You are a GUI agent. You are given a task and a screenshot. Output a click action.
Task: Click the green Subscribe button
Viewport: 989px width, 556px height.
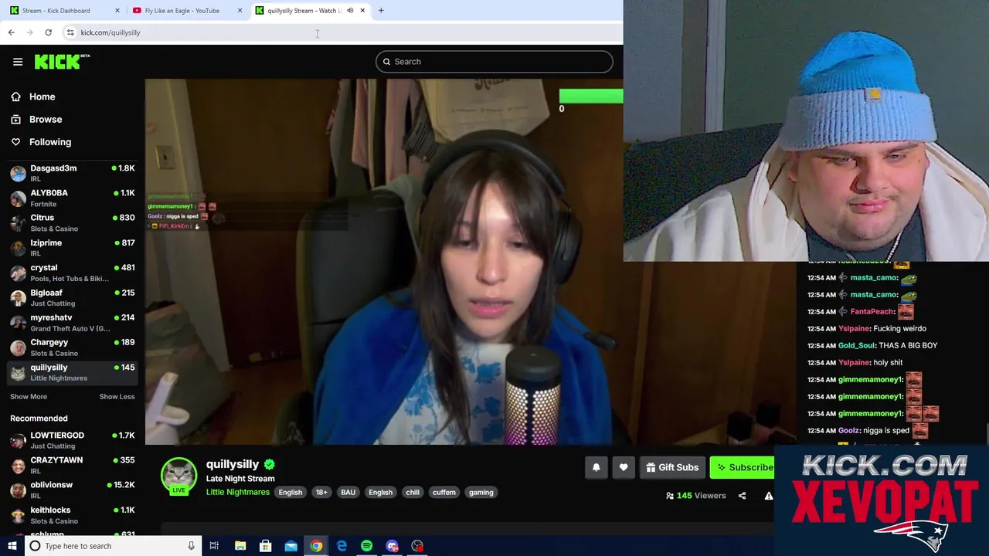[x=743, y=467]
